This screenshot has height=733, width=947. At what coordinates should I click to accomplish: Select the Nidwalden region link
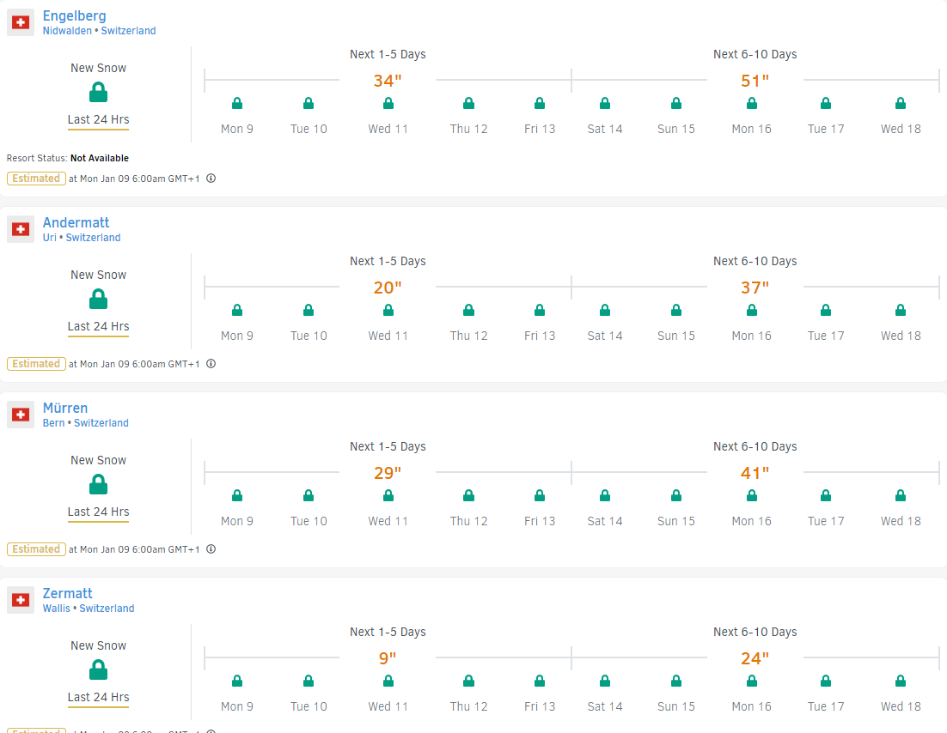click(x=68, y=31)
